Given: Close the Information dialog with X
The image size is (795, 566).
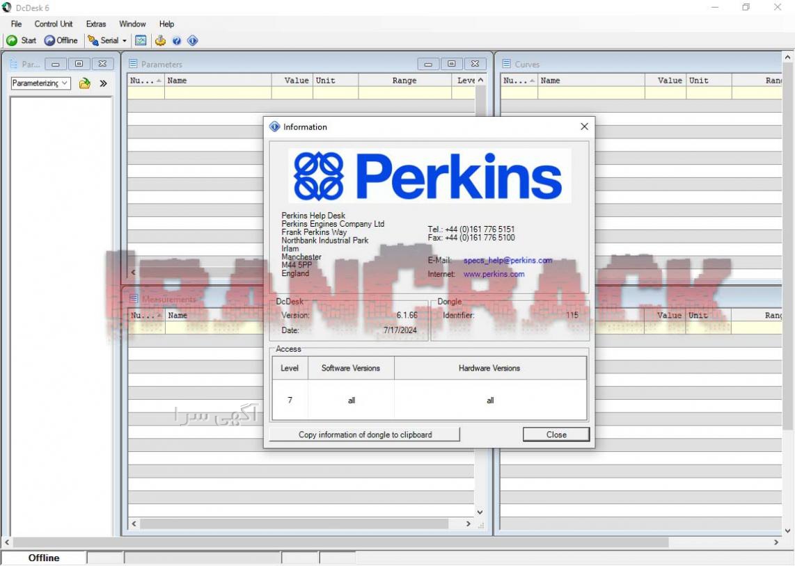Looking at the screenshot, I should tap(584, 127).
